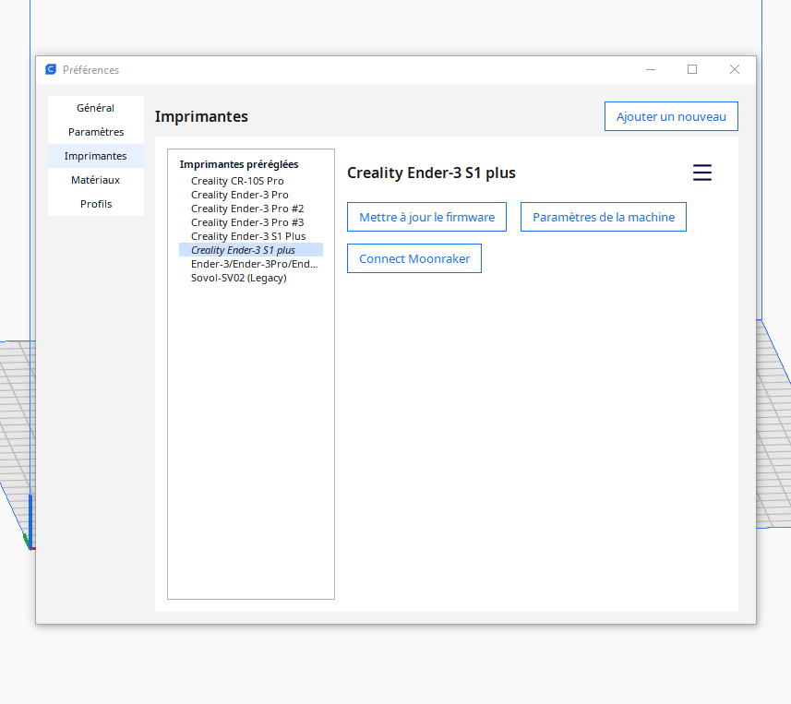Select Creality Ender-3 S1 Plus with capital P

point(251,236)
